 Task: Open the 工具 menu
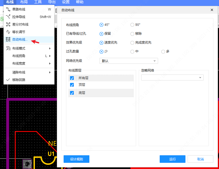38,2
